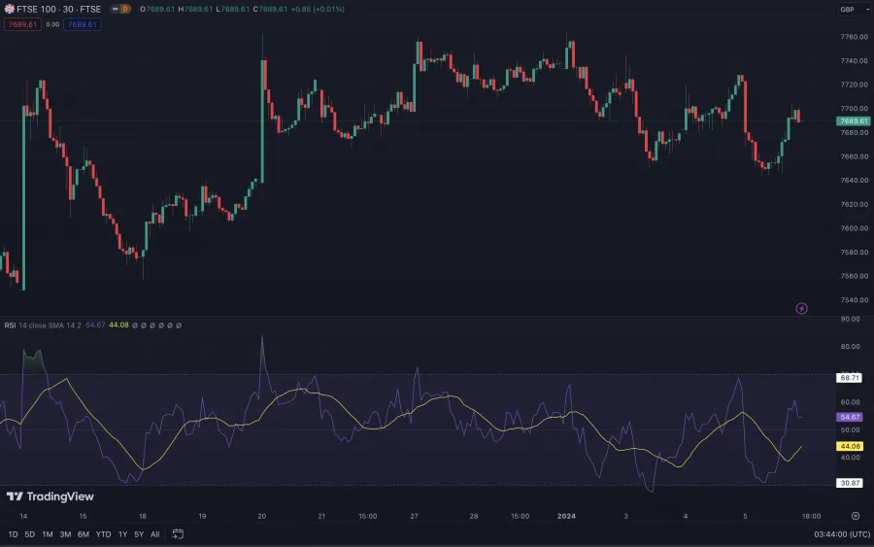Select the RSI indicator legend label

coord(10,325)
